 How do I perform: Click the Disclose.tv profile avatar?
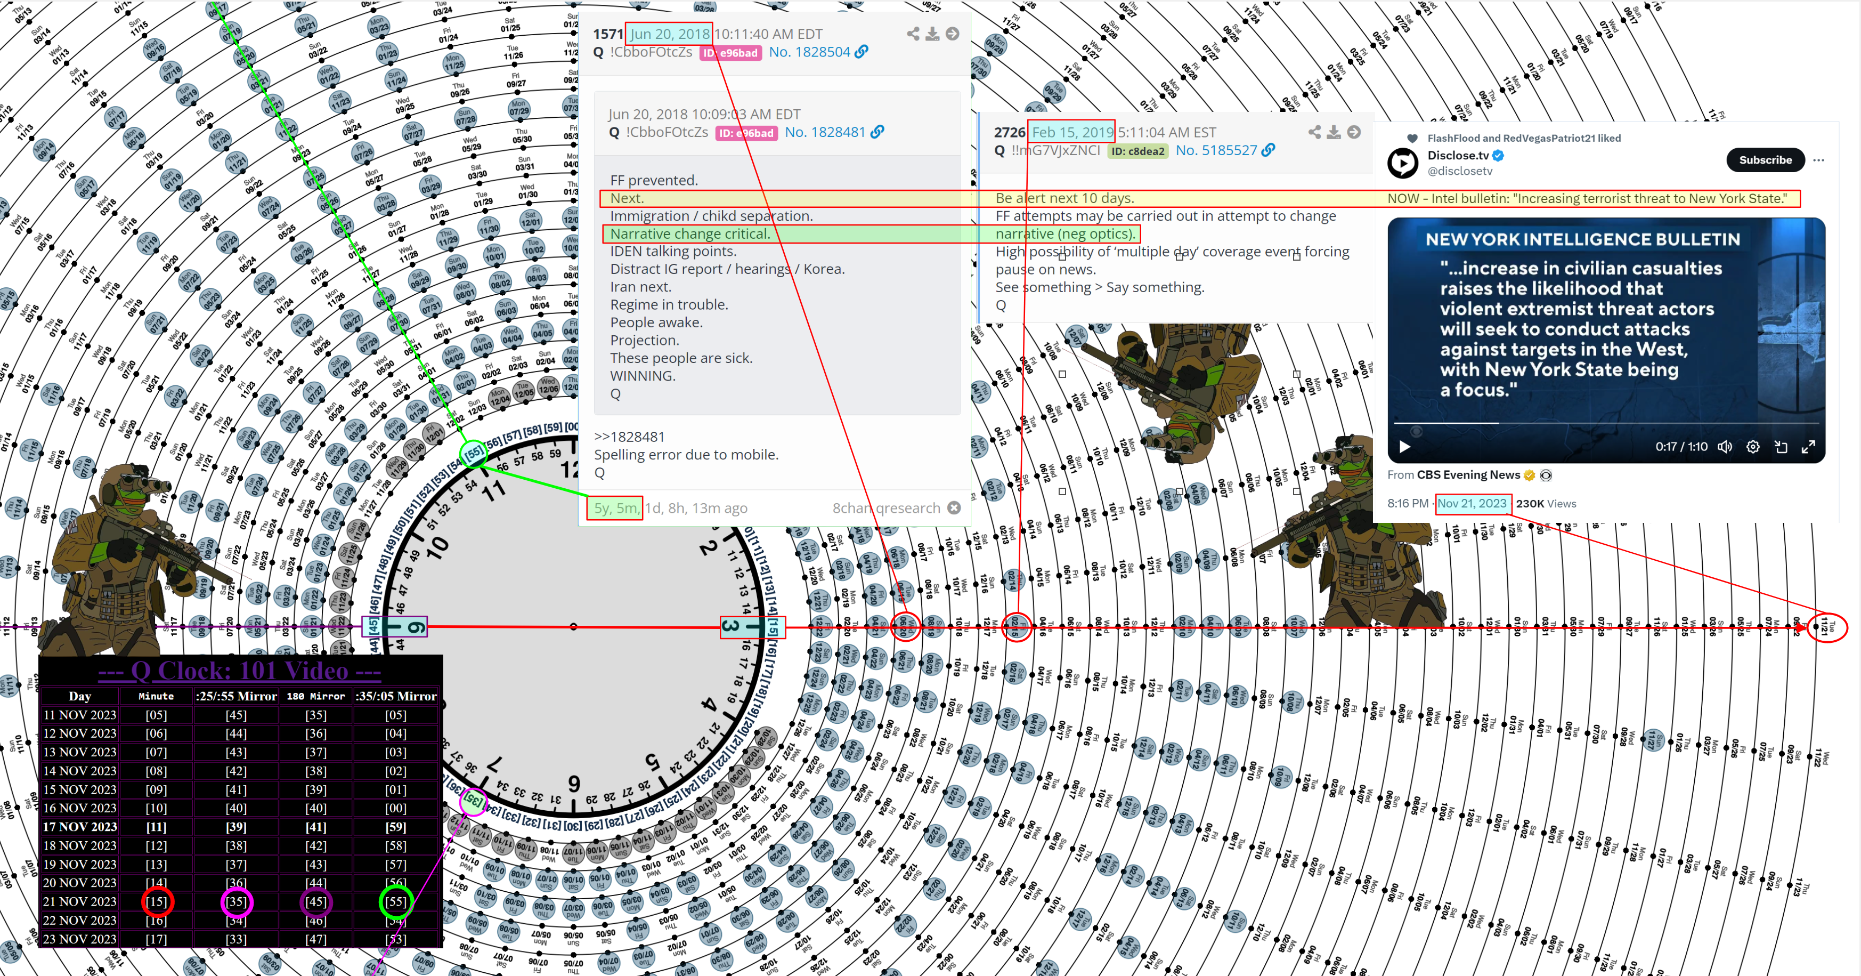(1403, 163)
